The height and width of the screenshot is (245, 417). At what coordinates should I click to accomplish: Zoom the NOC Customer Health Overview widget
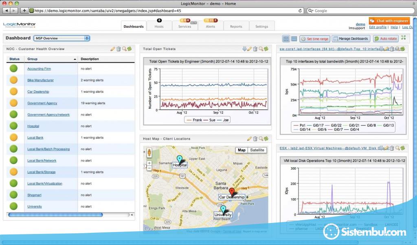[124, 49]
